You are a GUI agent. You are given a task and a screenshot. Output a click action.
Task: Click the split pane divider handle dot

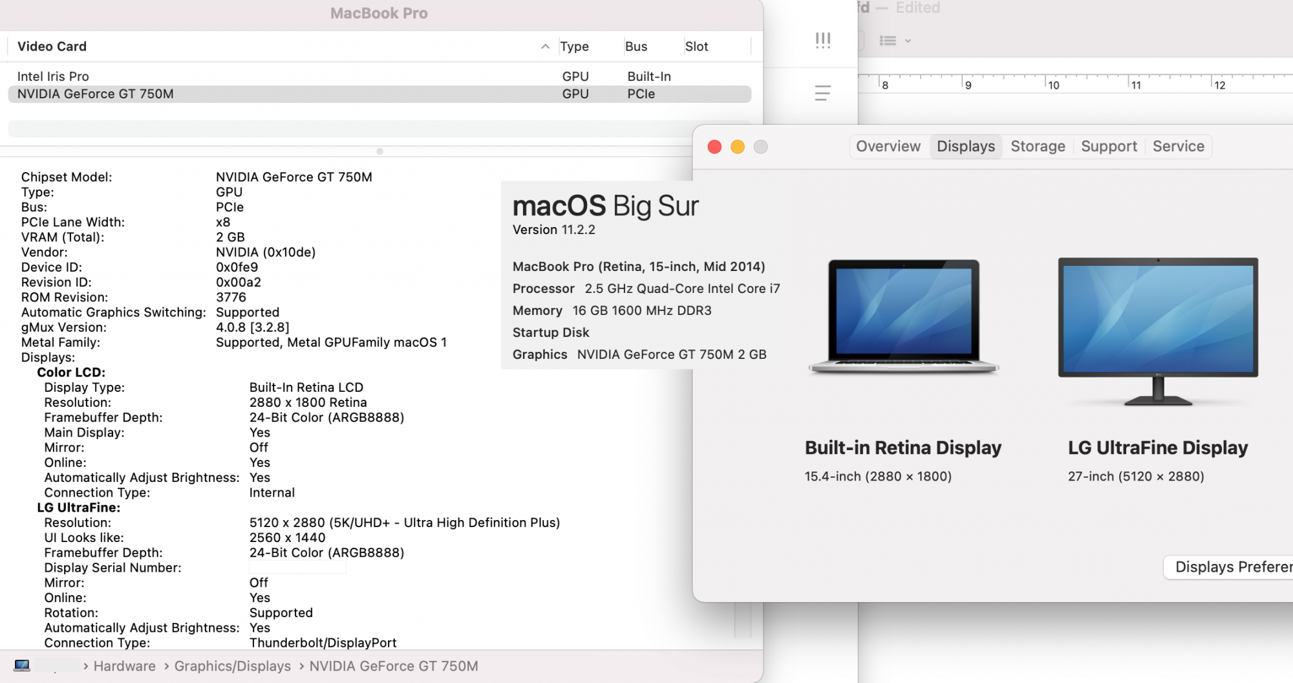pos(379,151)
